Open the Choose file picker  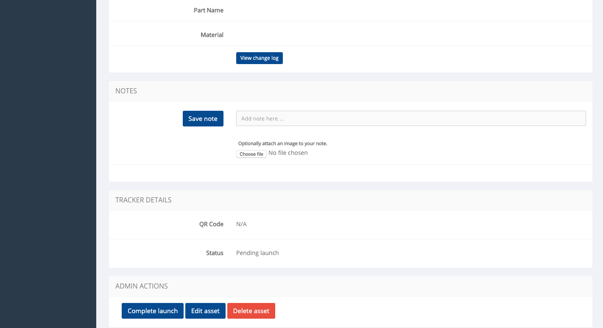[x=251, y=154]
